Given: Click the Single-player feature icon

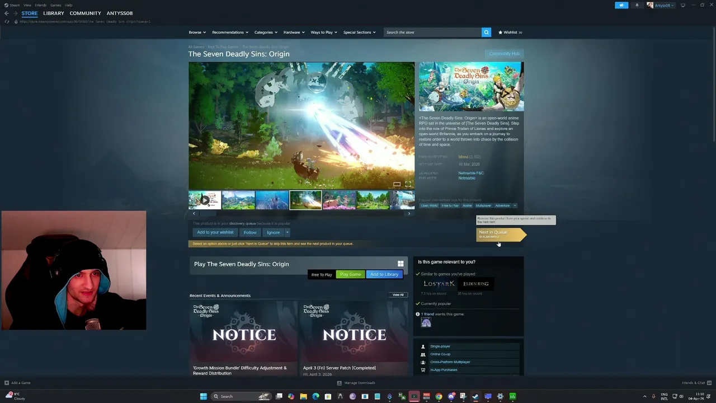Looking at the screenshot, I should (423, 346).
